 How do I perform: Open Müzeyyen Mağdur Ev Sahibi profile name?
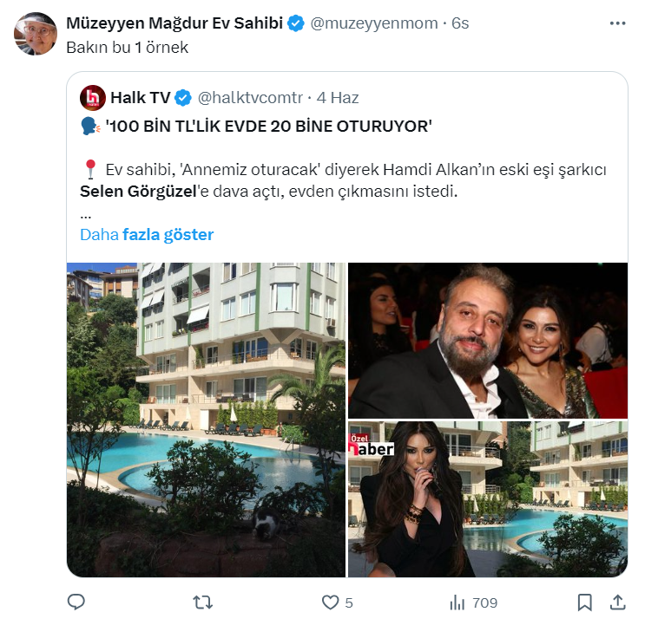[174, 23]
